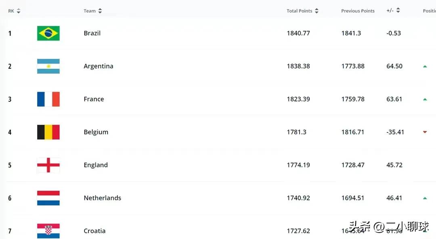
Task: Click Belgium's red rank-down arrow
Action: tap(424, 132)
